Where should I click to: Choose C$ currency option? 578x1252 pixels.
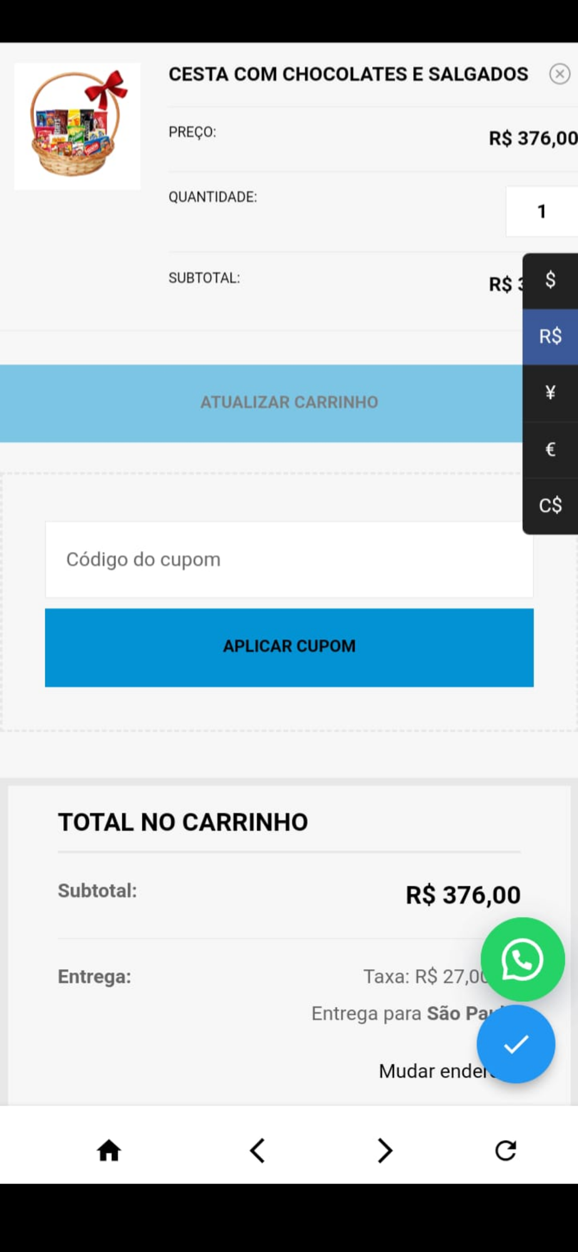click(550, 506)
